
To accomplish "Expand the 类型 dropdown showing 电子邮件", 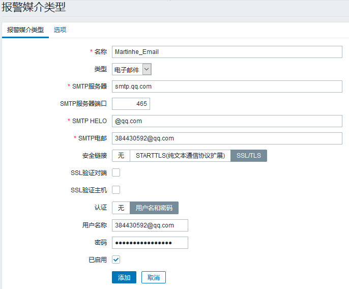I will pos(132,69).
